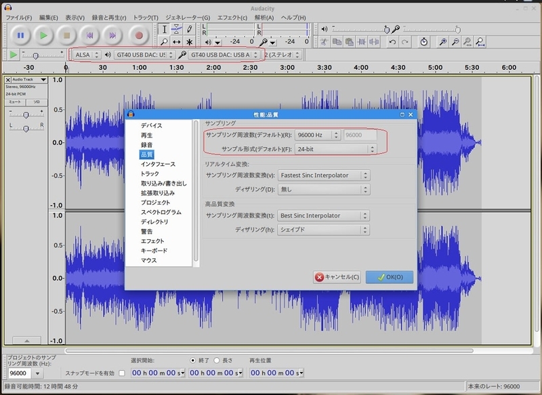Open the Fastest Sinc Interpolator dropdown
This screenshot has height=395, width=542.
(324, 175)
